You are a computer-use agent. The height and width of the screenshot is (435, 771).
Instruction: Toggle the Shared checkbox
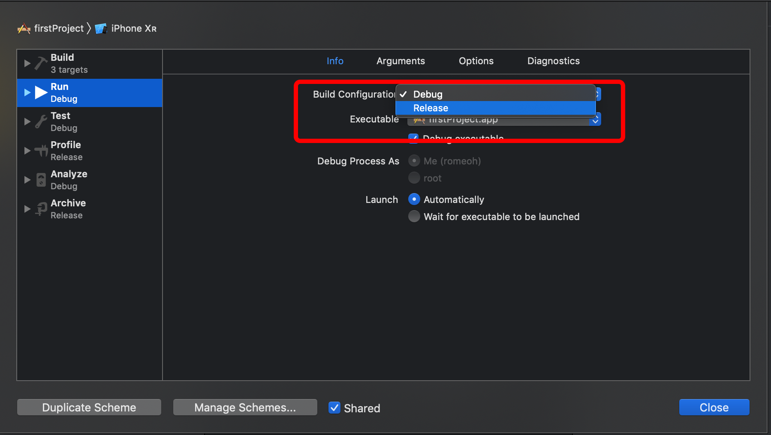334,408
